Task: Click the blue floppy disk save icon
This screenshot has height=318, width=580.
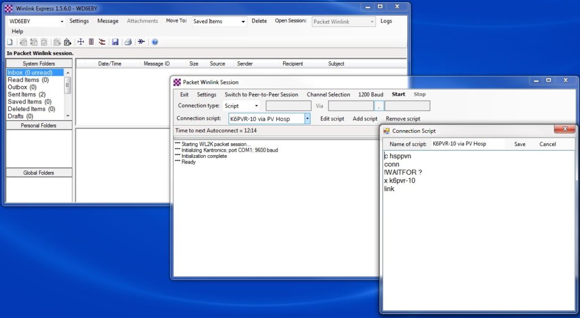Action: tap(115, 42)
